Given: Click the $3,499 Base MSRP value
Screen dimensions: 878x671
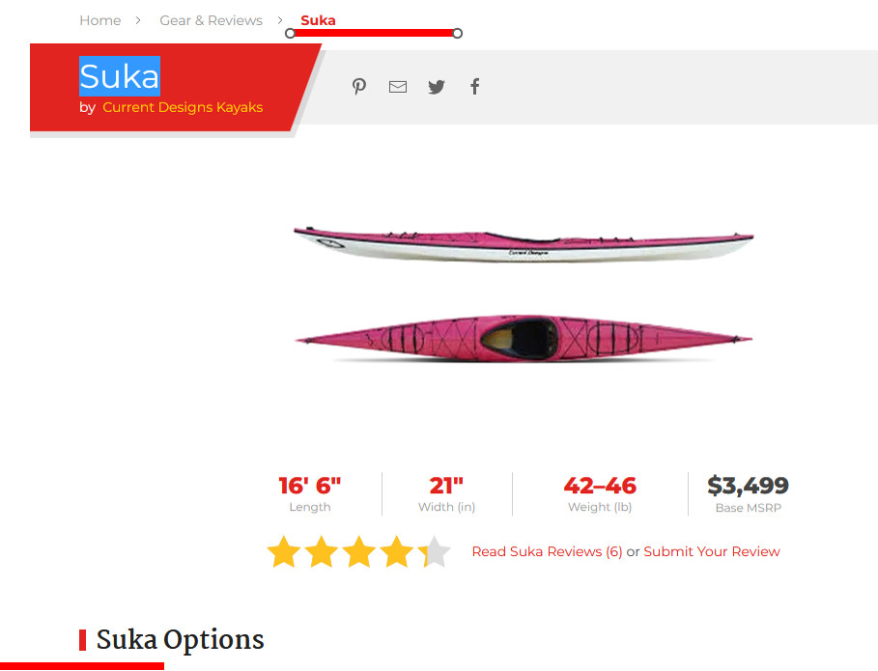Looking at the screenshot, I should (749, 486).
